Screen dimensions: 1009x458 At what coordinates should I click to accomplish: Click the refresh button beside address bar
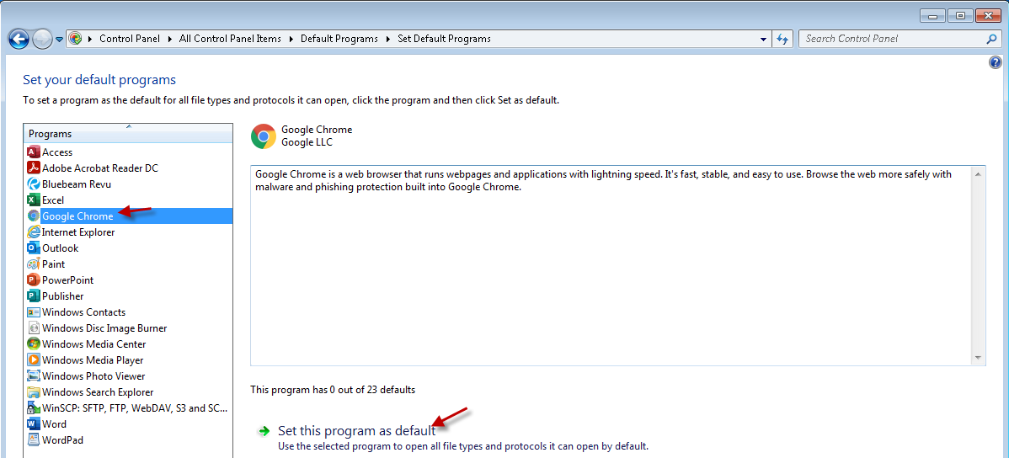[782, 39]
